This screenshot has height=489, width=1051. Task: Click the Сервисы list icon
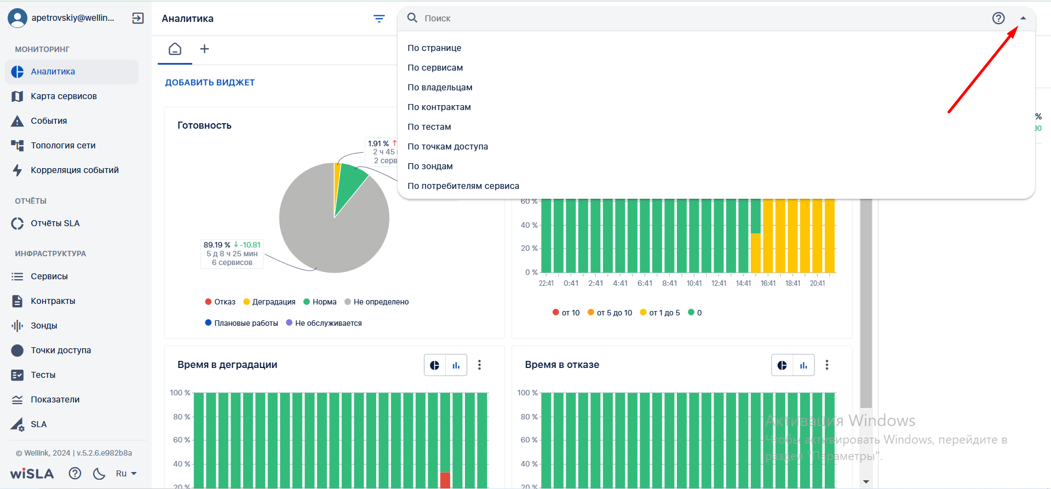point(18,277)
